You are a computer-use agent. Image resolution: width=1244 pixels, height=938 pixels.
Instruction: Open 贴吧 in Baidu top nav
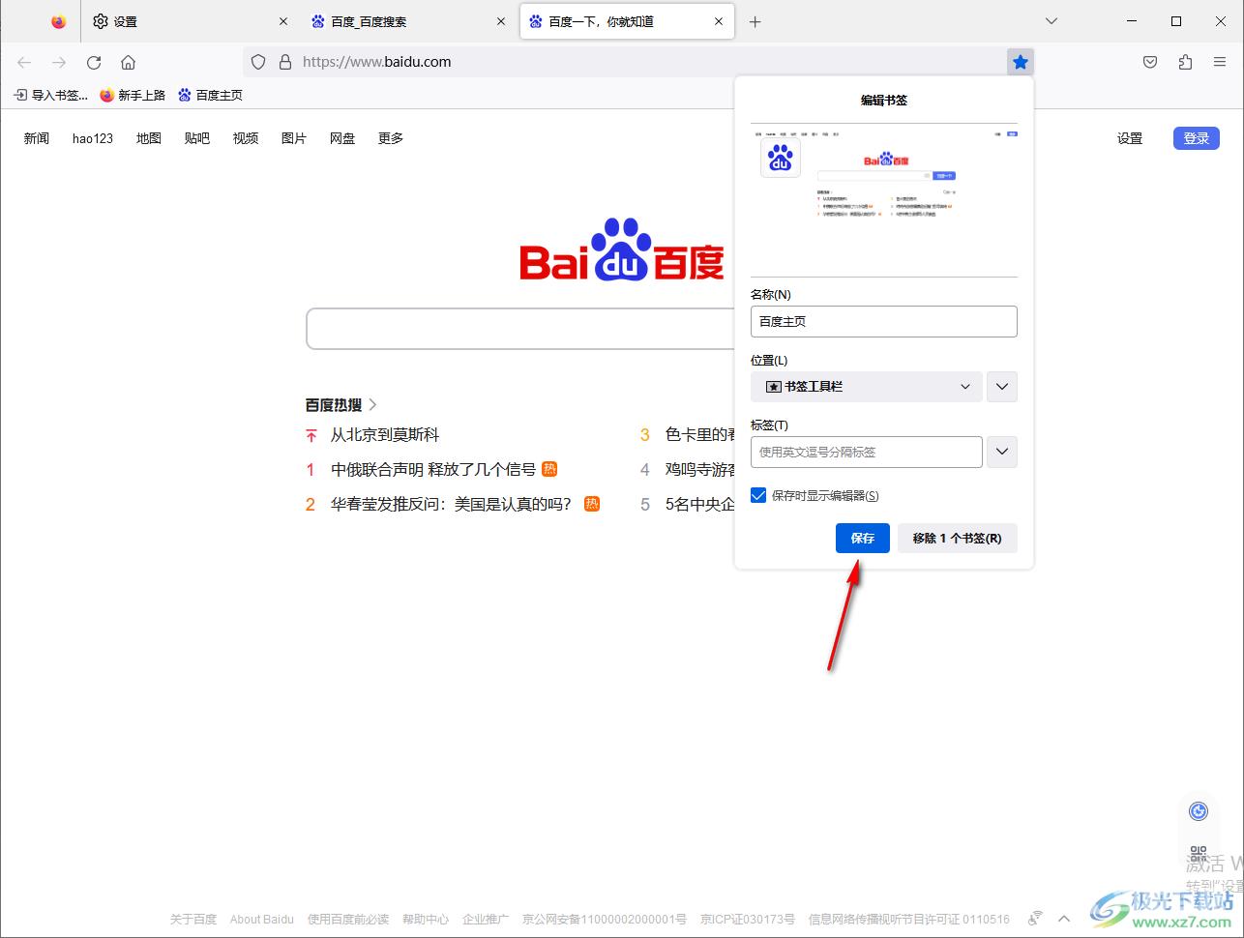[x=197, y=138]
